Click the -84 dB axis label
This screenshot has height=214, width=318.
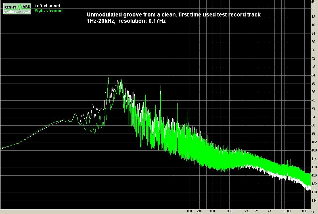(x=313, y=117)
